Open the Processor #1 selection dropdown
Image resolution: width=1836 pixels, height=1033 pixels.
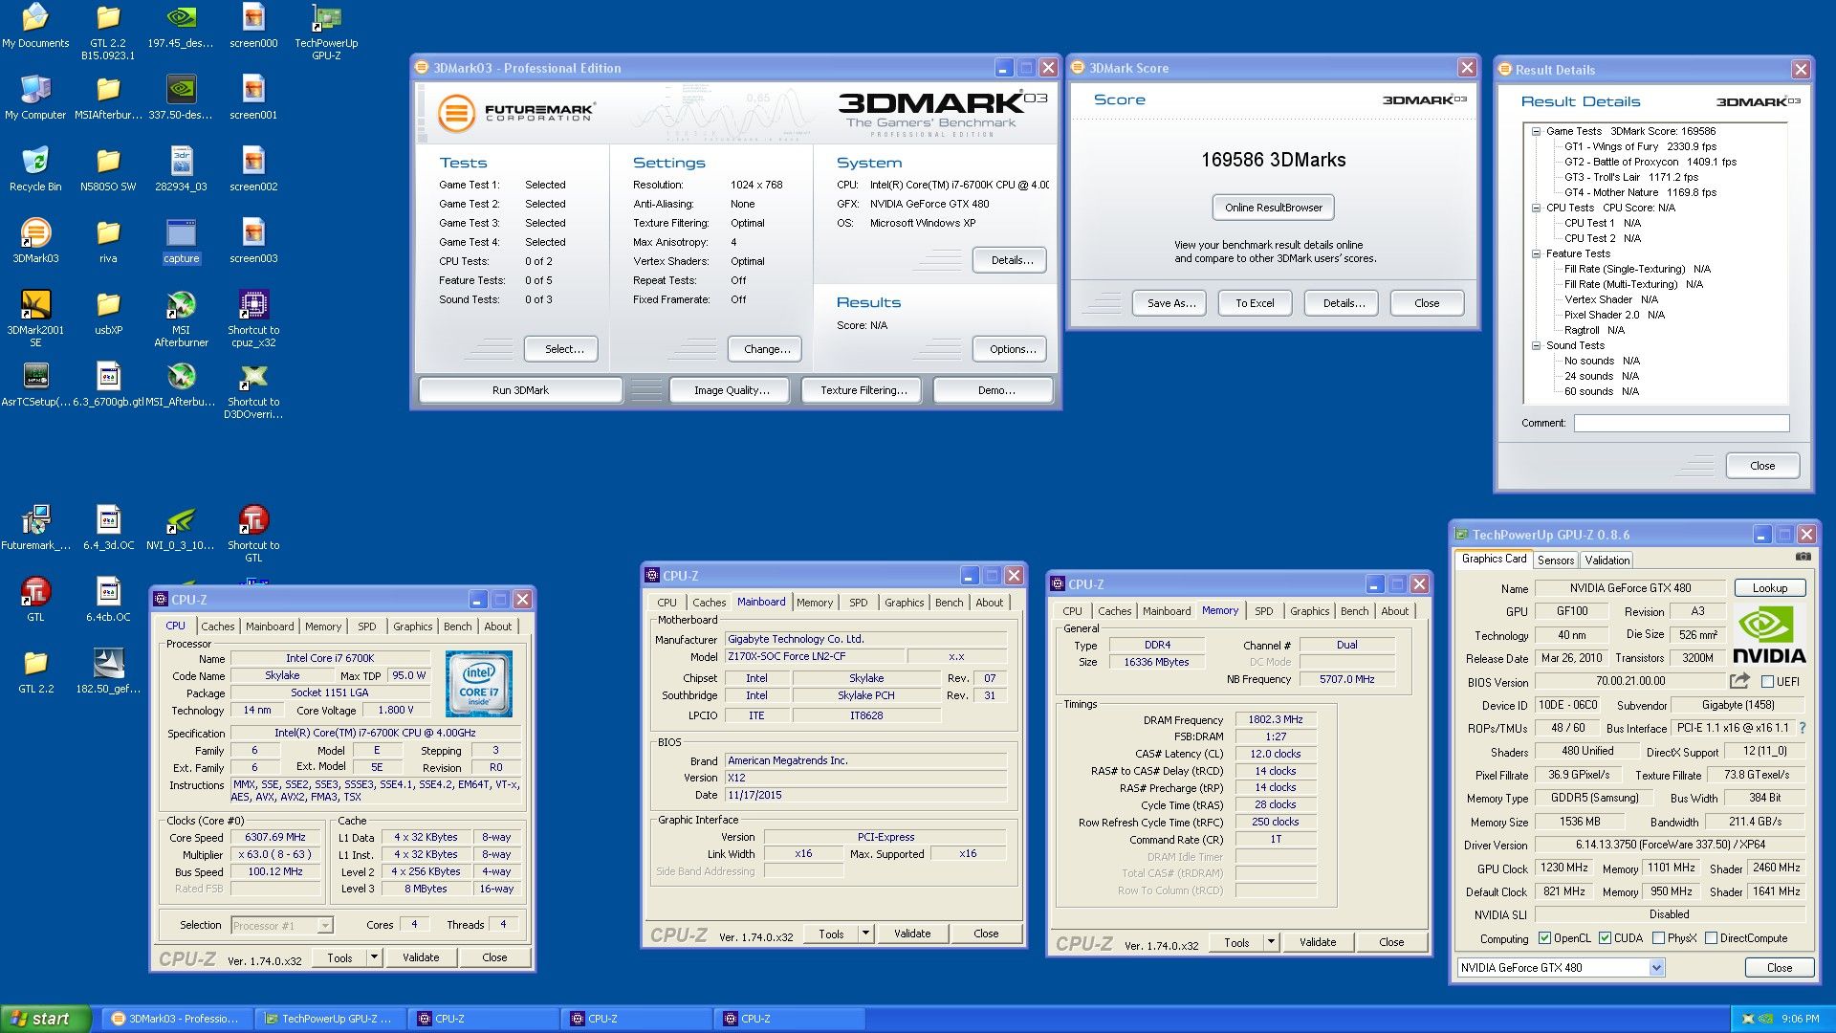tap(325, 926)
